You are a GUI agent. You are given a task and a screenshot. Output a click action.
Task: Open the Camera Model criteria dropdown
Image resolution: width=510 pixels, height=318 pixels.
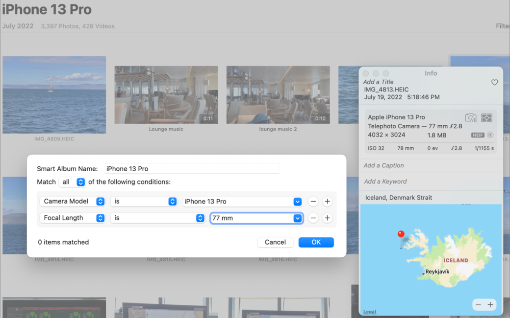tap(73, 202)
